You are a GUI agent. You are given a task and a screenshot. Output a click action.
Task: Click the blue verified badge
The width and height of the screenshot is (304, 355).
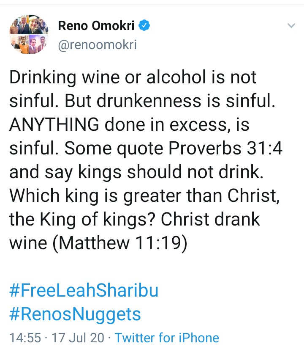pos(145,26)
